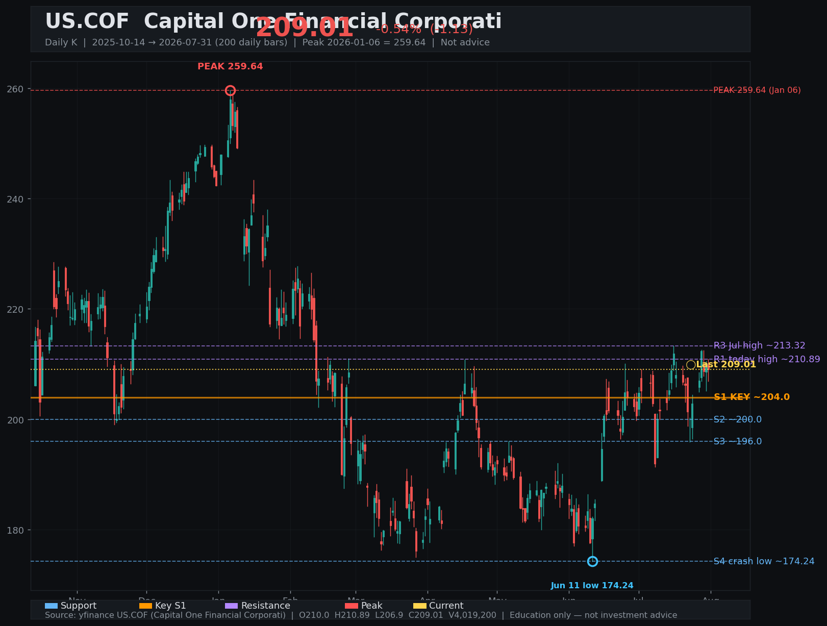Click the blue Jun 11 low circle marker
Viewport: 827px width, 626px height.
coord(592,561)
